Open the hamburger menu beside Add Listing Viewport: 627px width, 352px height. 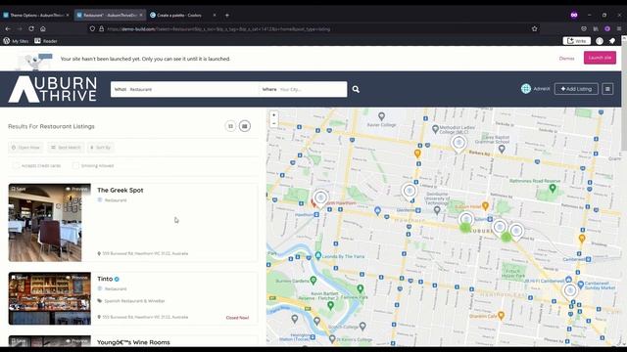607,89
